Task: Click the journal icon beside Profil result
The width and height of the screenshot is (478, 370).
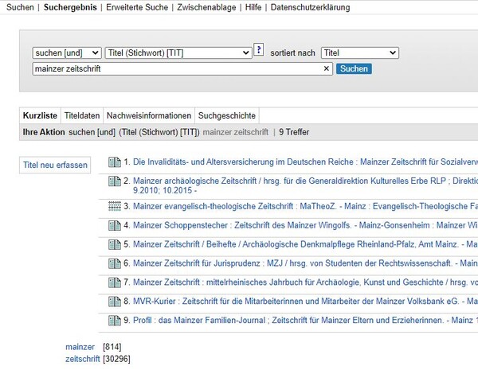Action: pos(115,321)
